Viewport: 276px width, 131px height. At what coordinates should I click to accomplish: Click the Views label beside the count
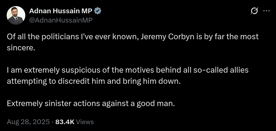[x=85, y=122]
